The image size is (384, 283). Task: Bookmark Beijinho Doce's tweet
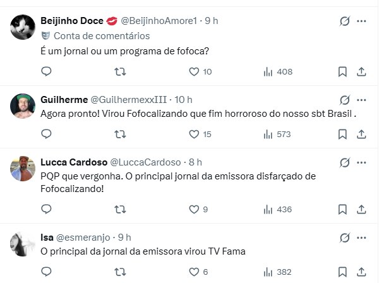[342, 72]
